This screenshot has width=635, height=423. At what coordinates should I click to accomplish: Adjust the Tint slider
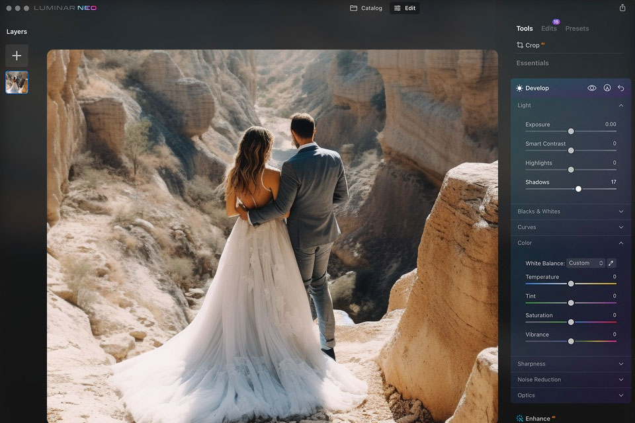[x=571, y=303]
